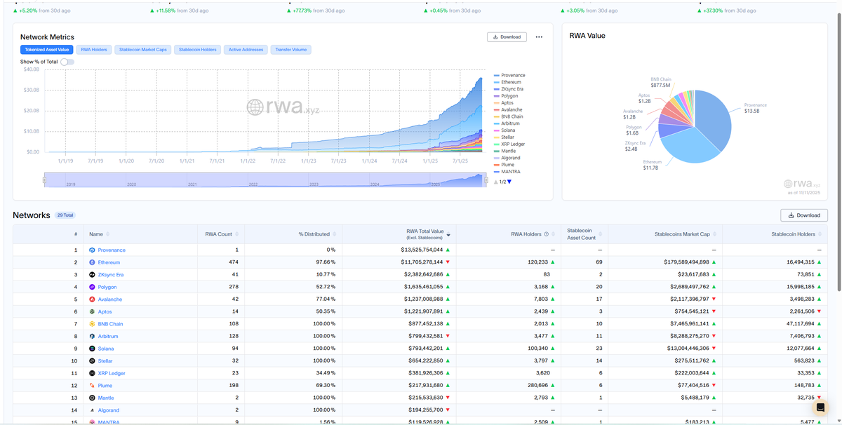This screenshot has width=842, height=425.
Task: Switch to Active Addresses tab
Action: 246,50
